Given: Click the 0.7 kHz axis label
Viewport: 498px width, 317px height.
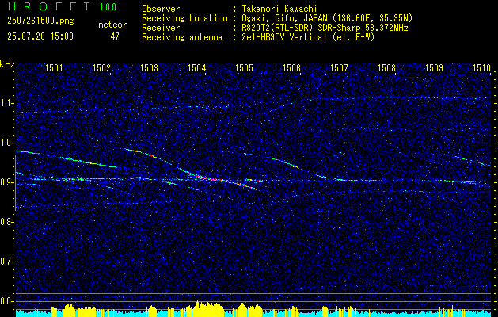Looking at the screenshot, I should pyautogui.click(x=6, y=262).
